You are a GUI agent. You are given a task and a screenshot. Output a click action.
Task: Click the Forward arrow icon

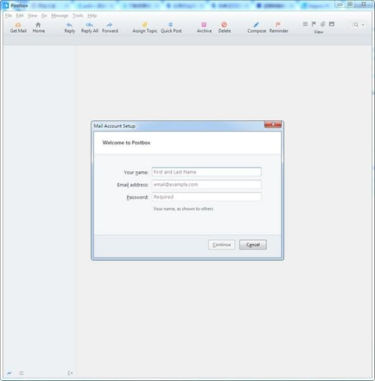109,25
